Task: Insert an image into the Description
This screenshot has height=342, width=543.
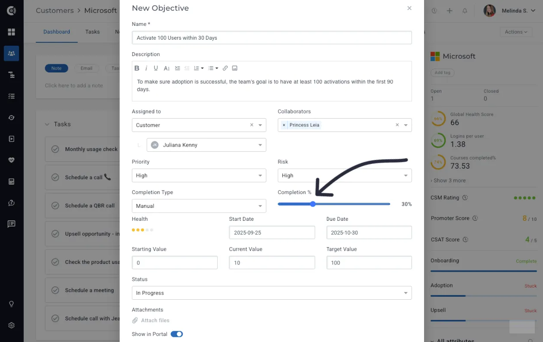Action: click(x=234, y=68)
